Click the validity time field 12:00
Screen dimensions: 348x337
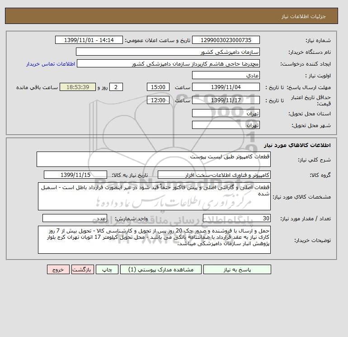point(158,100)
